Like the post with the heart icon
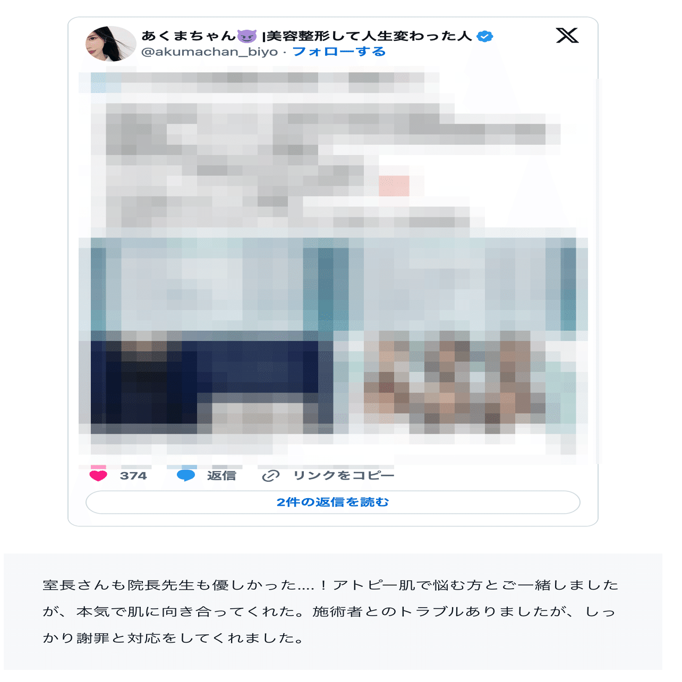 click(98, 475)
